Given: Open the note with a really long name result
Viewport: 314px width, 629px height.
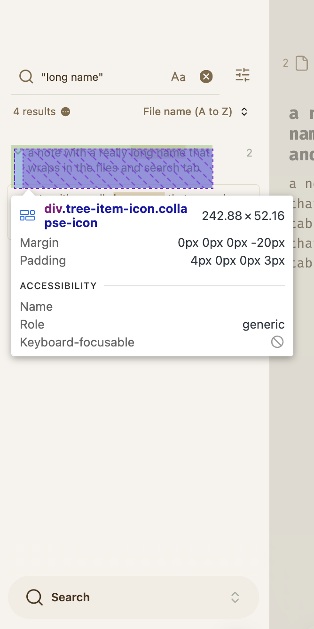Looking at the screenshot, I should (x=118, y=160).
